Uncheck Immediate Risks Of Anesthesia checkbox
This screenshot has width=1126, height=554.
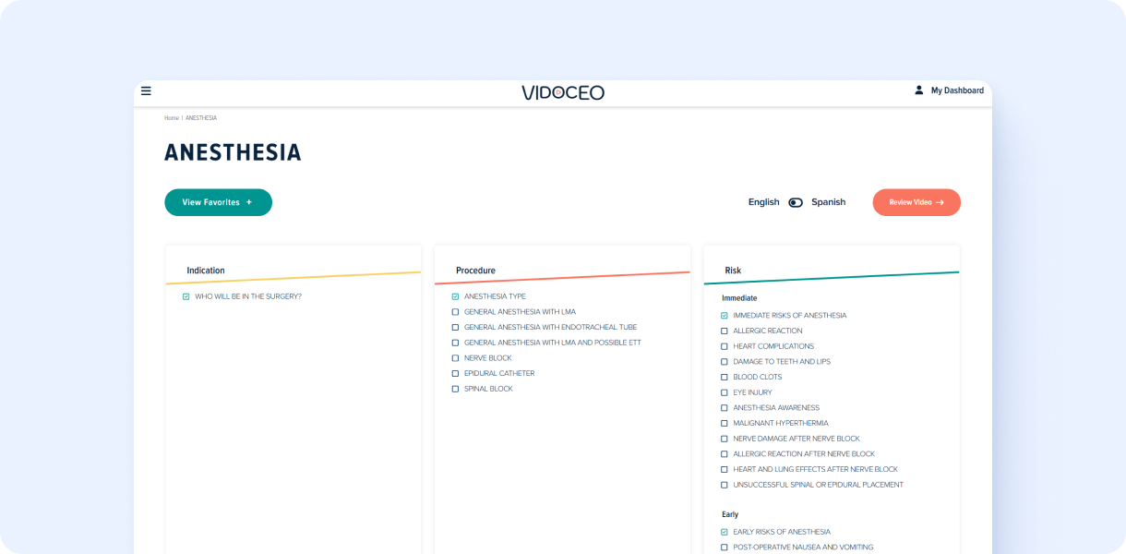click(725, 316)
